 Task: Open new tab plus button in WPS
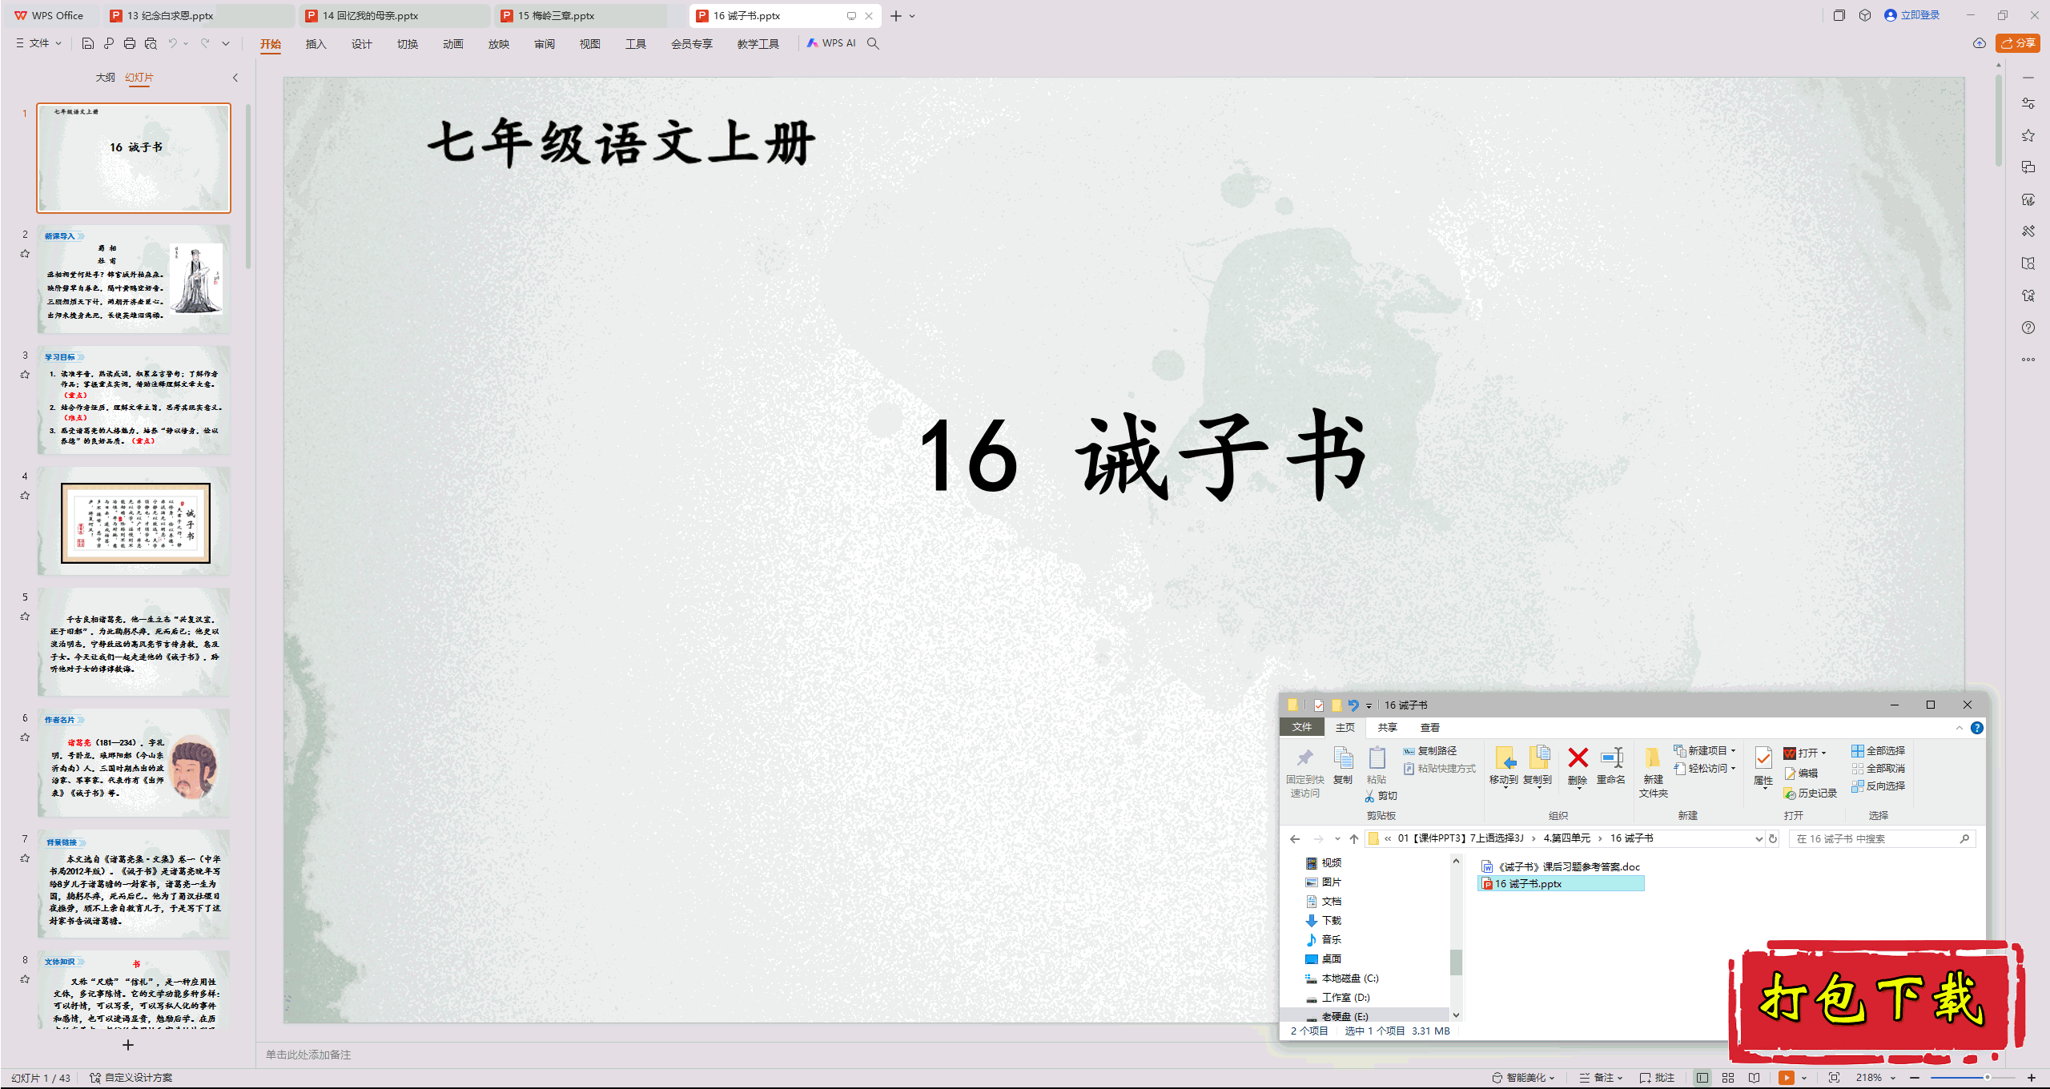(x=896, y=15)
